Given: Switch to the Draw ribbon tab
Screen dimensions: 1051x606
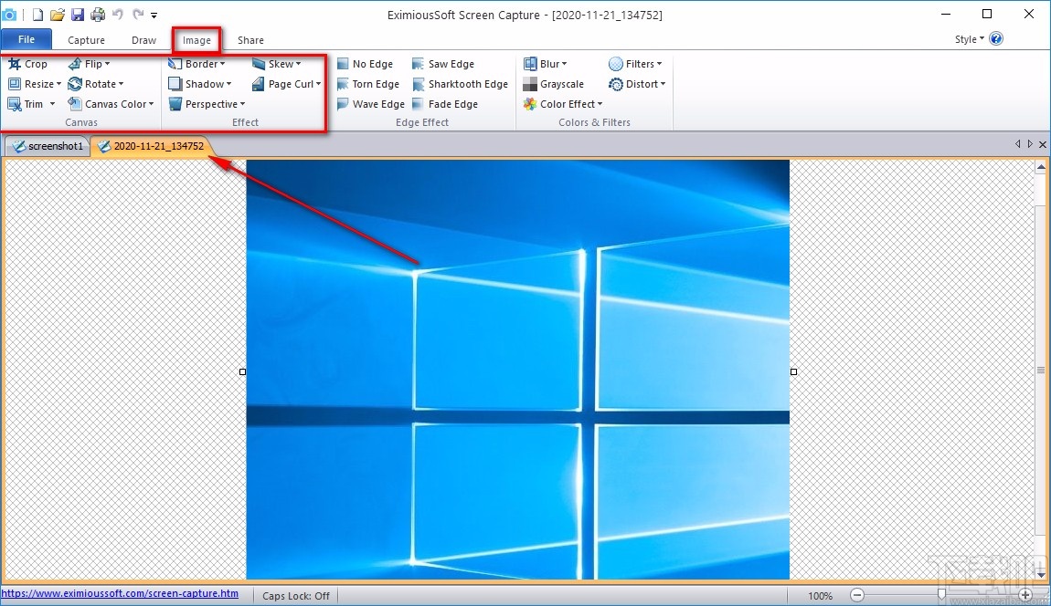Looking at the screenshot, I should [x=144, y=40].
